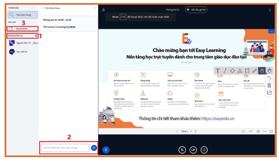Undo the last whiteboard annotation

point(269,78)
